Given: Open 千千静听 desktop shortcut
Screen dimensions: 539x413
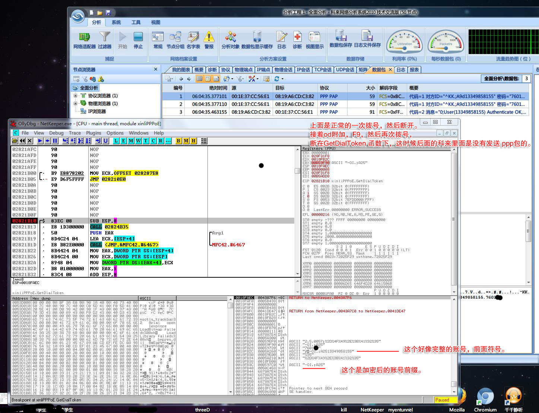Looking at the screenshot, I should click(513, 400).
